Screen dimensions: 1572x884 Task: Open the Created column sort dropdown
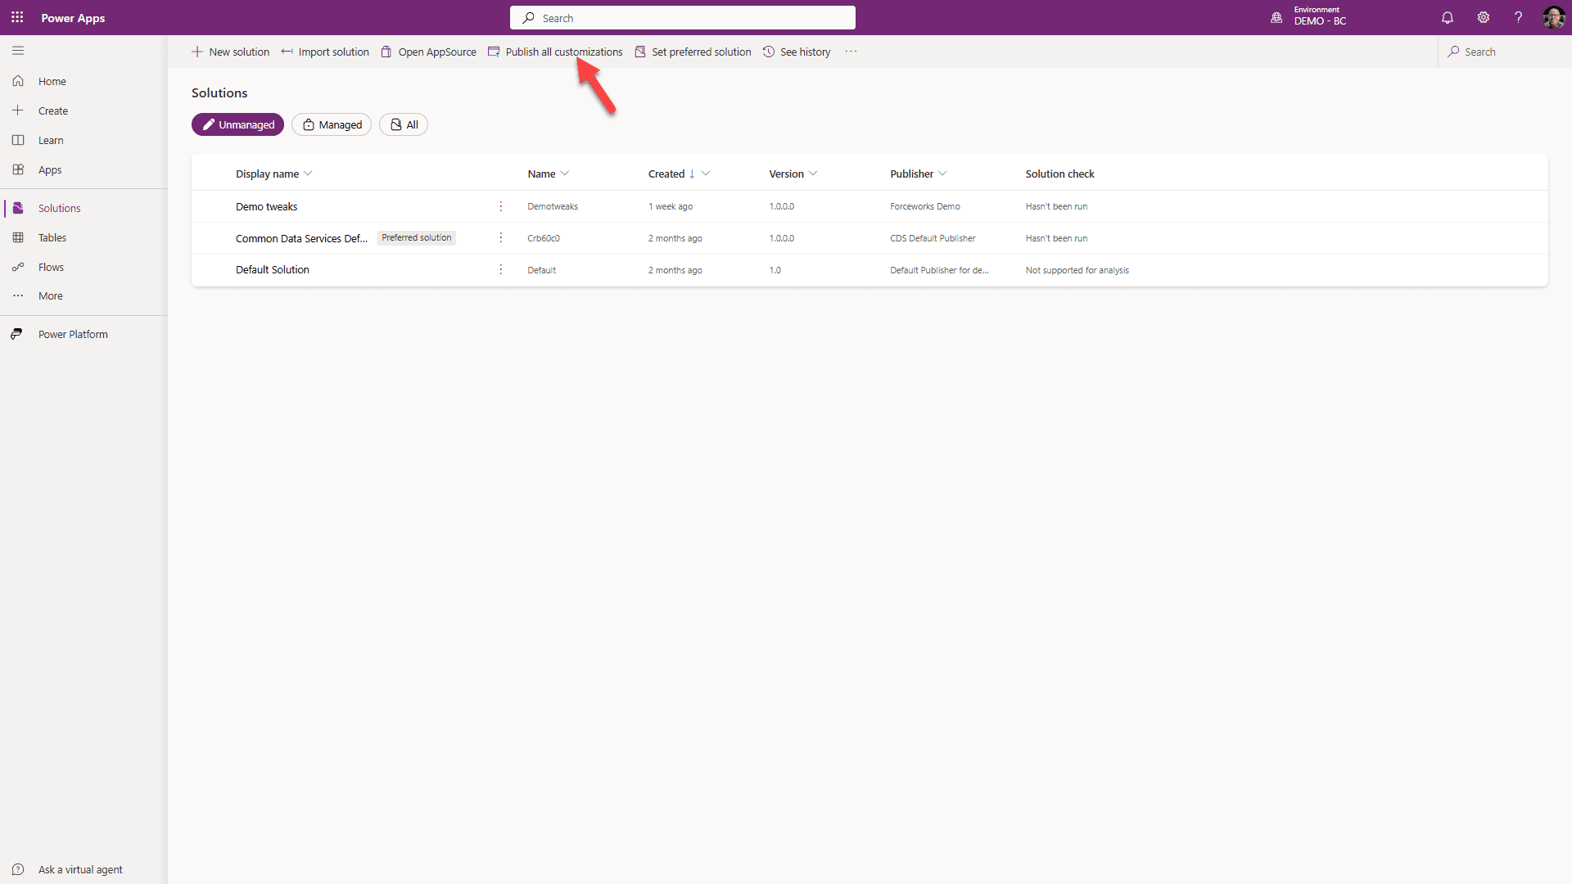[x=707, y=174]
